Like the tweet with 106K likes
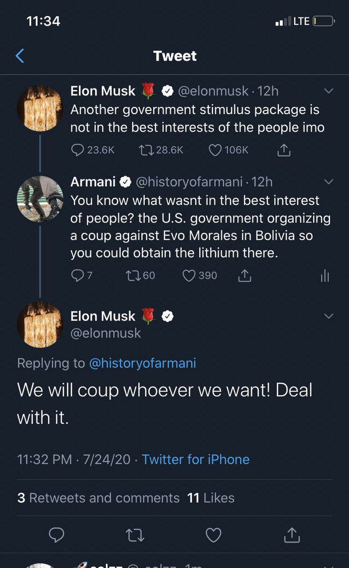 point(228,150)
